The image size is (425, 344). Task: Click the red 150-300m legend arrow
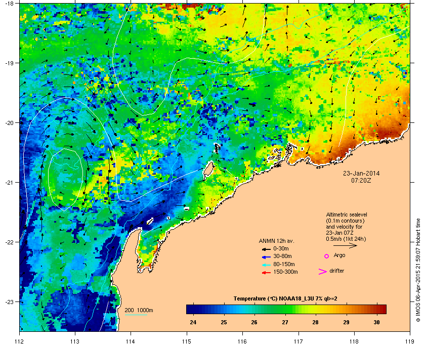coord(266,273)
